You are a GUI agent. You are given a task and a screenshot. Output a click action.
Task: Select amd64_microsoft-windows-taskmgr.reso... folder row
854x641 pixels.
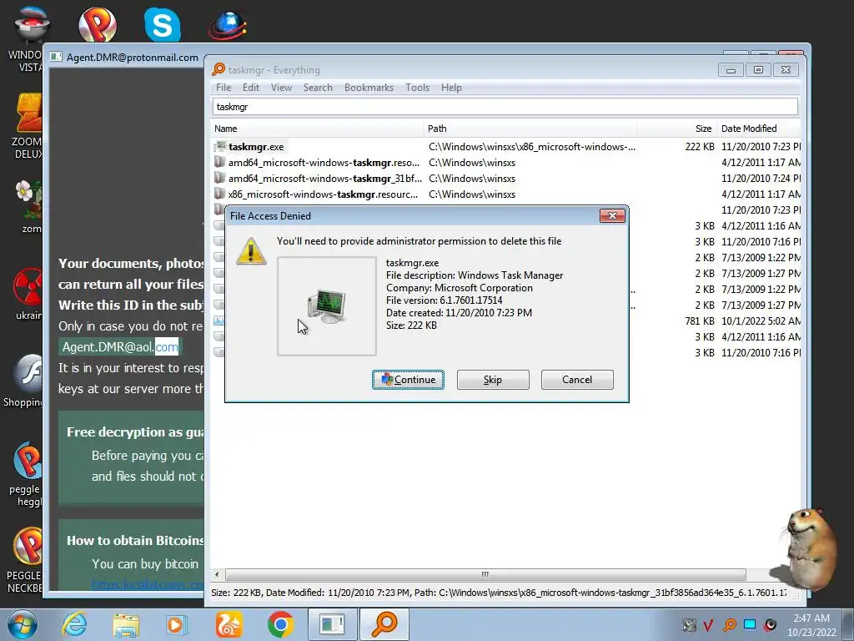tap(506, 163)
